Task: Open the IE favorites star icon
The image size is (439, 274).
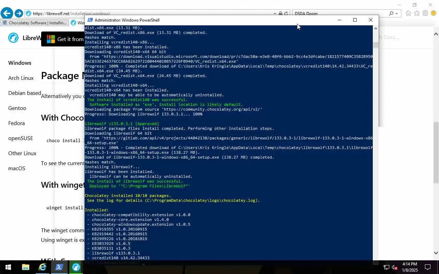Action: [417, 13]
